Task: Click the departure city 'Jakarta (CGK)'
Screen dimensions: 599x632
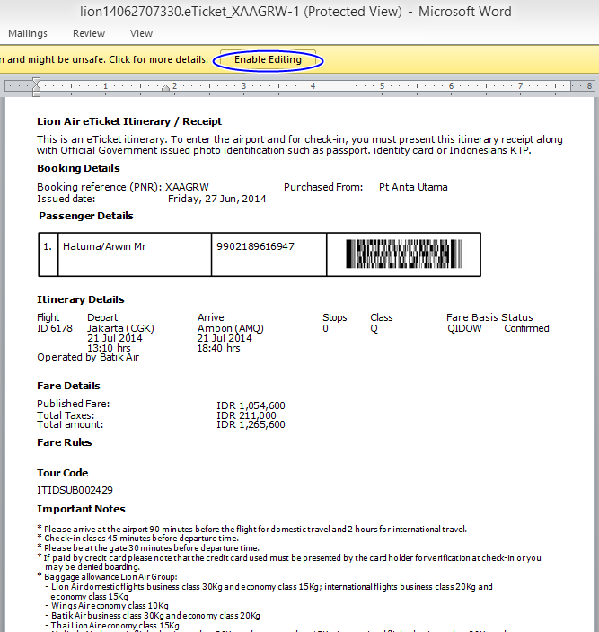Action: click(x=120, y=328)
